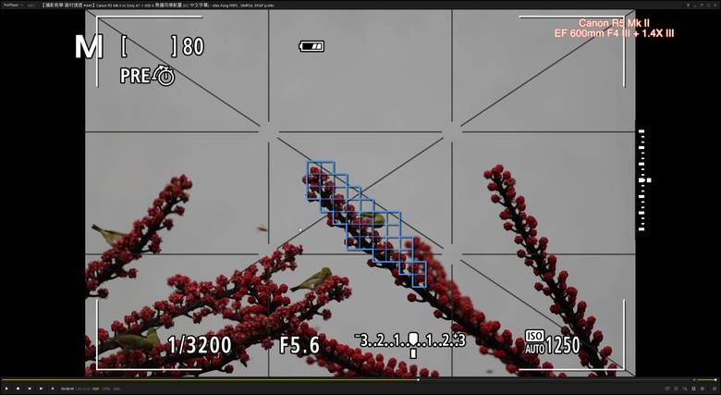Image resolution: width=721 pixels, height=395 pixels.
Task: Click the MKV format label in title bar
Action: (31, 5)
